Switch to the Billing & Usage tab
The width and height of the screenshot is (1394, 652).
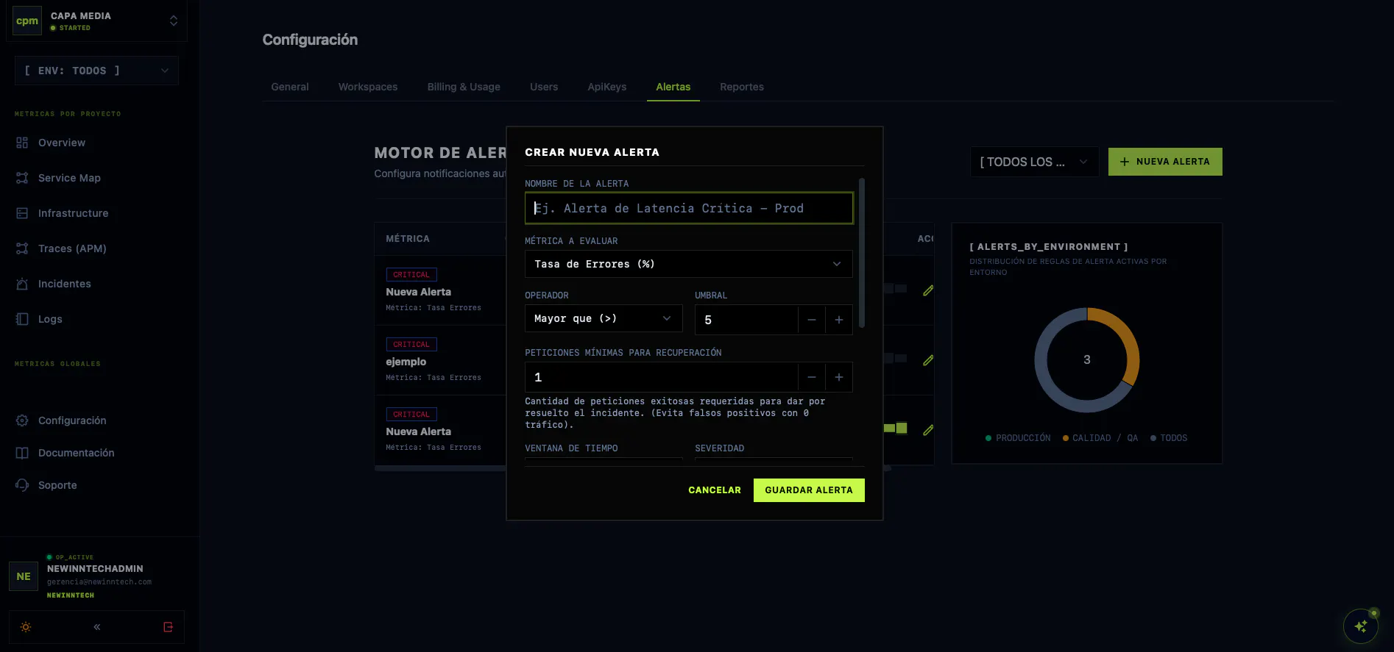tap(464, 87)
